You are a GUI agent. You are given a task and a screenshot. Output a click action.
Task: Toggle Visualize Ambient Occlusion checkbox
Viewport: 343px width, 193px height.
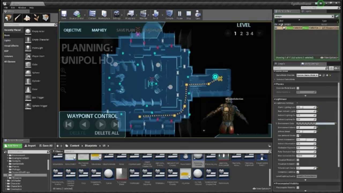pyautogui.click(x=298, y=164)
